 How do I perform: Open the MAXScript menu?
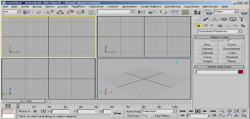[210, 7]
